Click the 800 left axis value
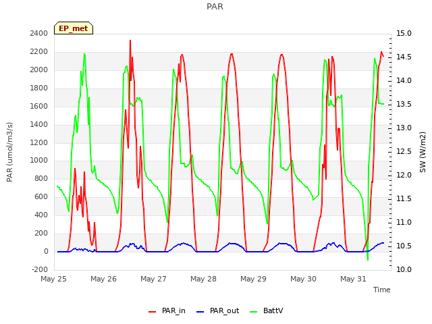 pyautogui.click(x=41, y=178)
